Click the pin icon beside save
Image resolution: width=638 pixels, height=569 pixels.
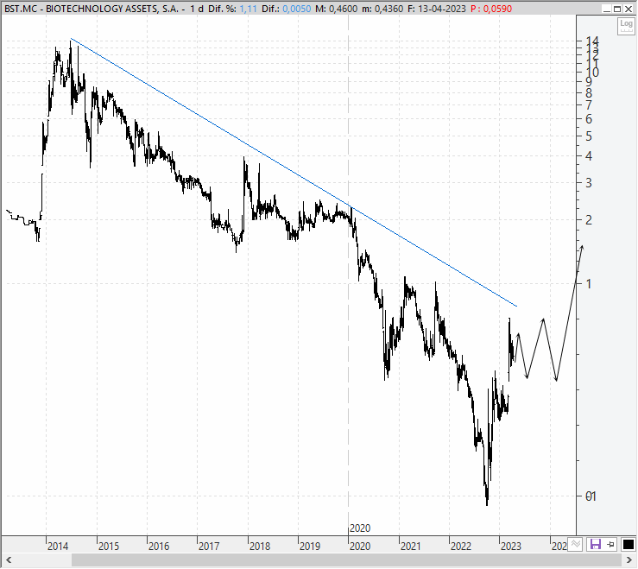(610, 545)
